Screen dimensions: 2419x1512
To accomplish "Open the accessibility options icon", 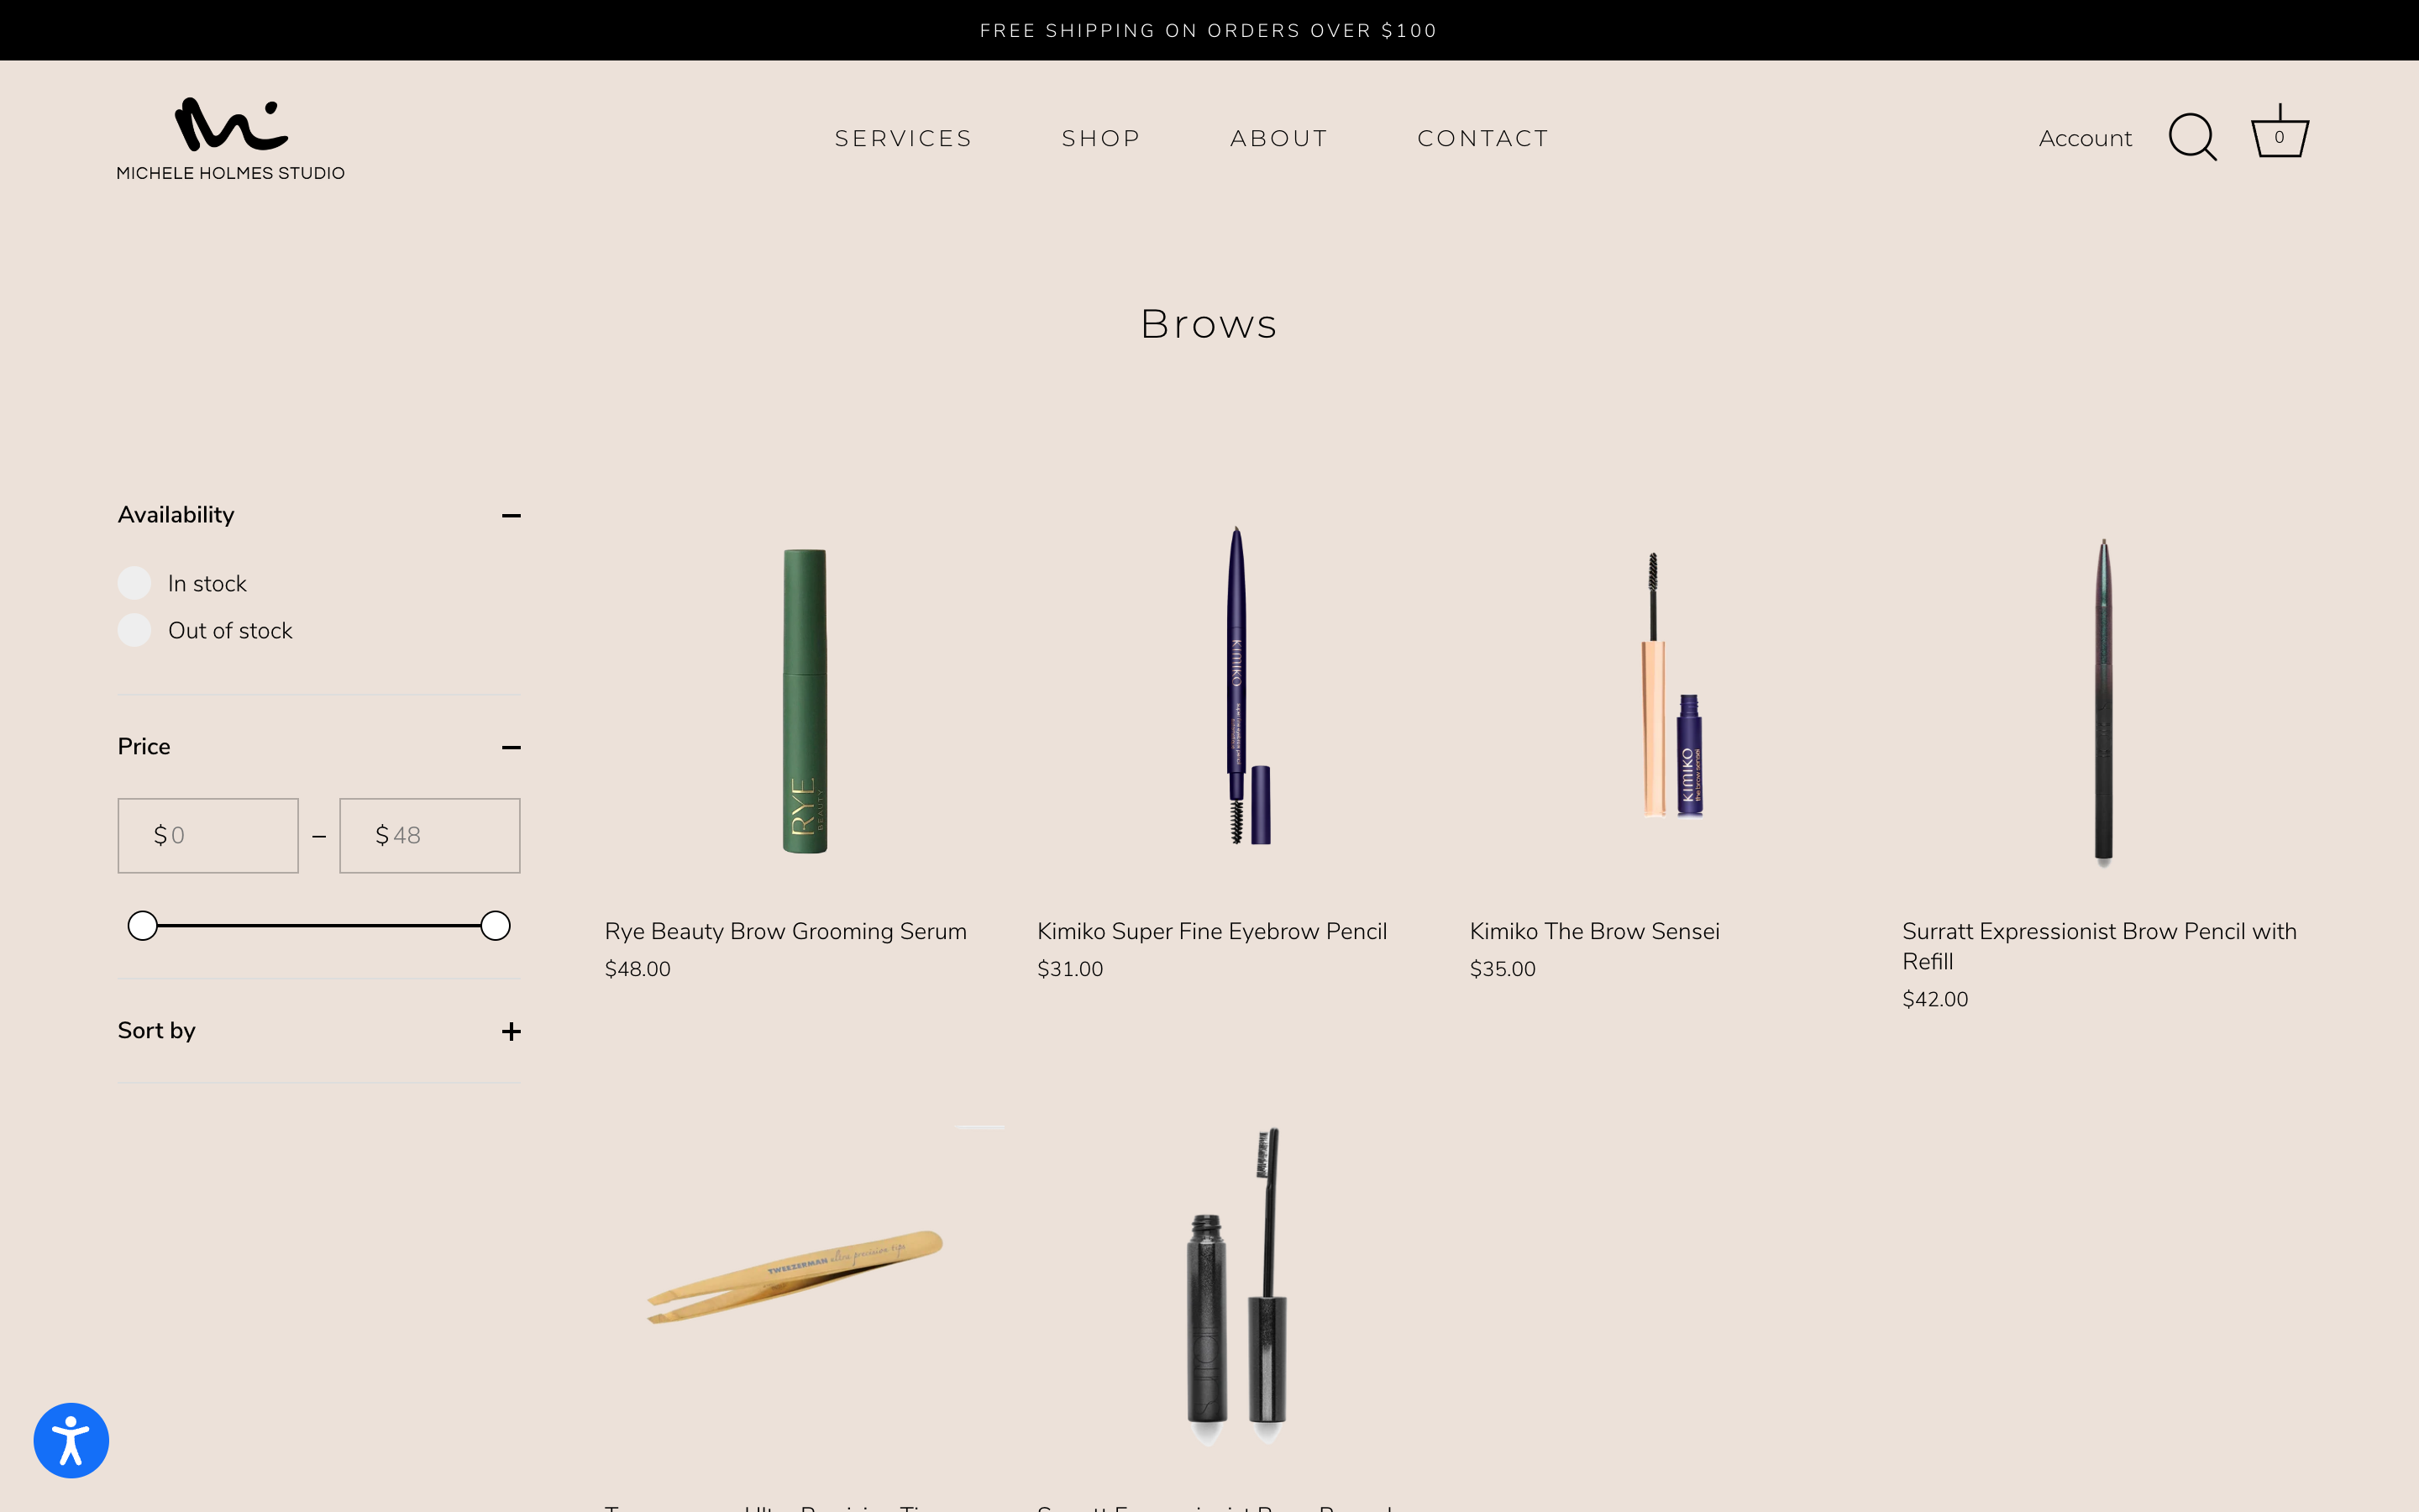I will point(71,1440).
